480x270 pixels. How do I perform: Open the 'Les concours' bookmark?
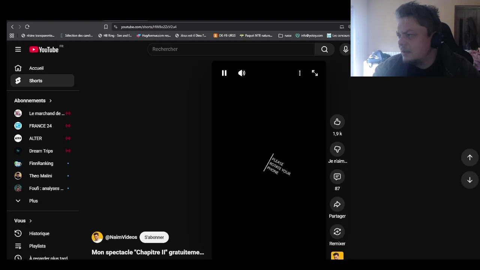pyautogui.click(x=338, y=36)
